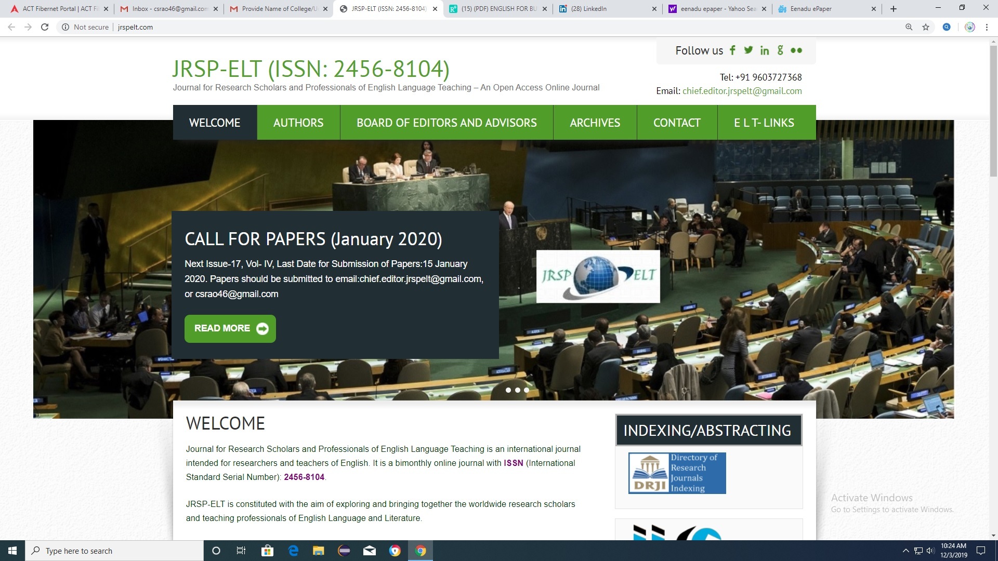Viewport: 998px width, 561px height.
Task: Select the middle slider pagination dot
Action: [517, 390]
